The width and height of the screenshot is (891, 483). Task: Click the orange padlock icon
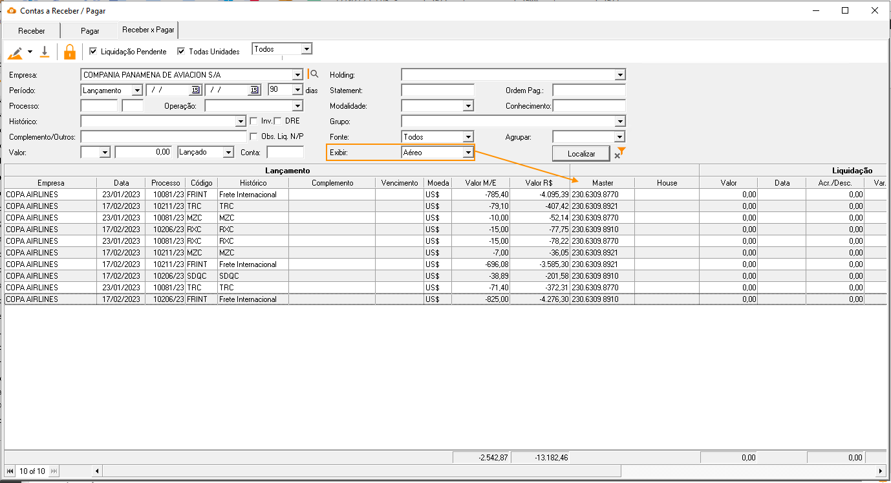pyautogui.click(x=70, y=52)
